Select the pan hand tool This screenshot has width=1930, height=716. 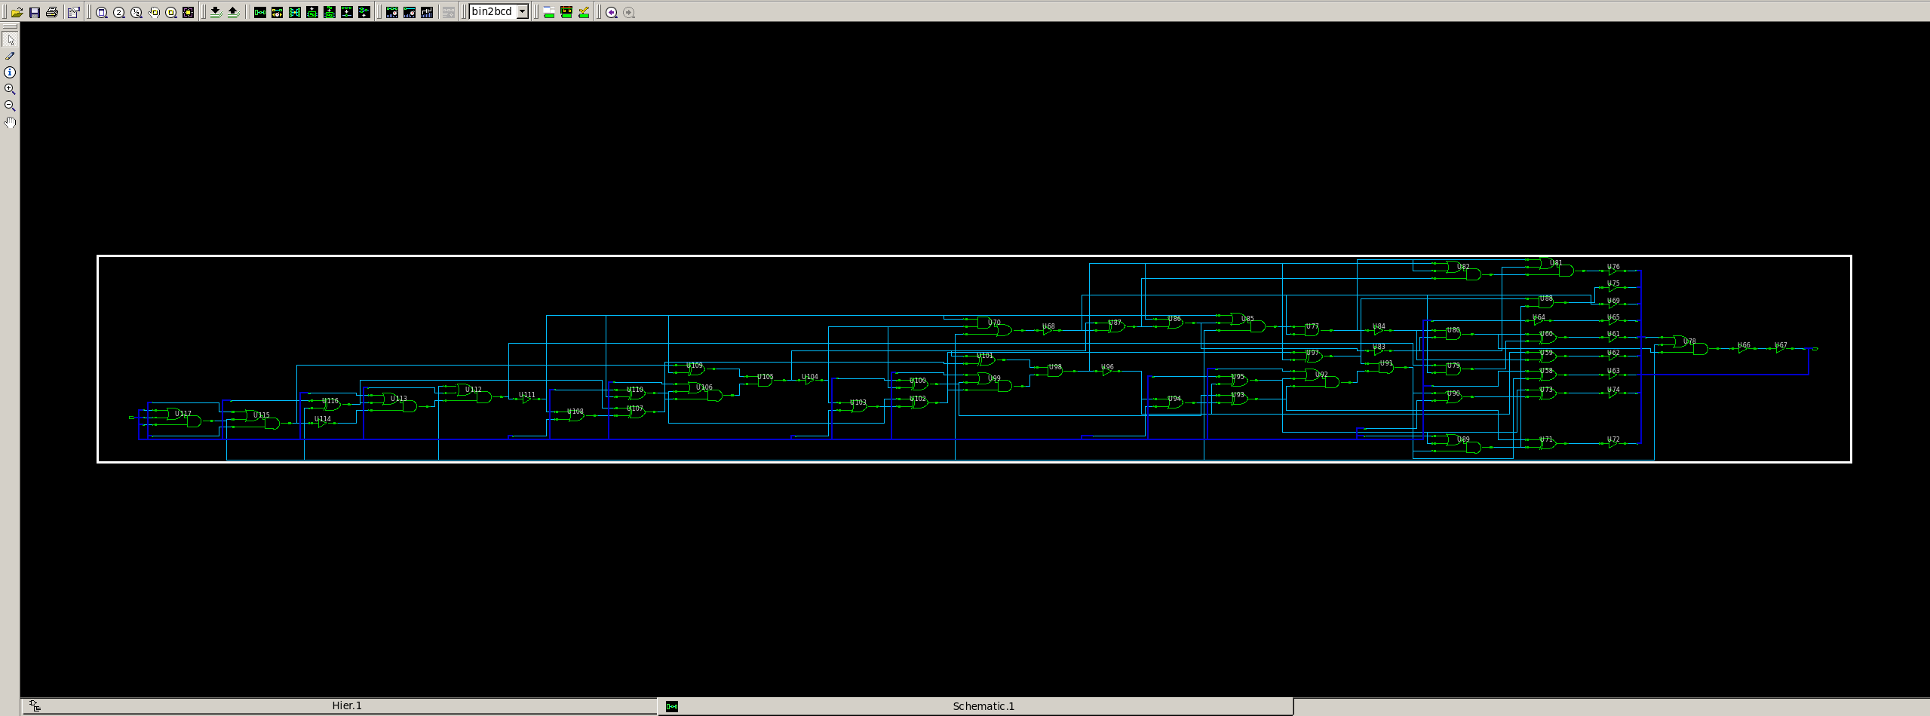click(x=10, y=122)
